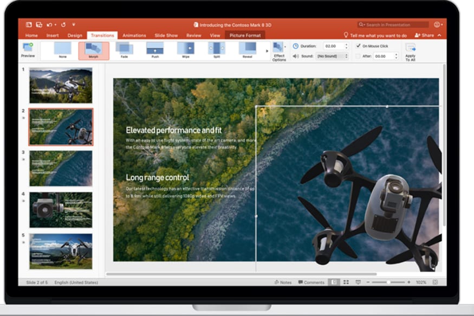Select slide 3 thumbnail
The height and width of the screenshot is (316, 474).
coord(61,168)
